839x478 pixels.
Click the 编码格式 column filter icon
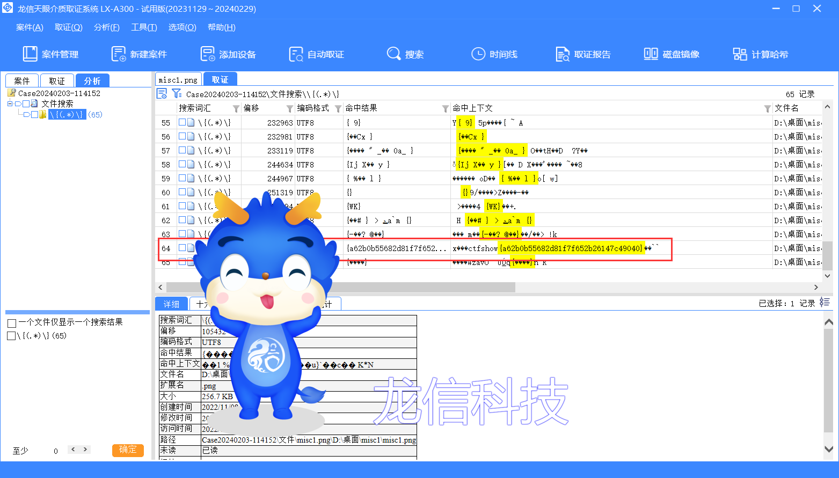(x=338, y=109)
